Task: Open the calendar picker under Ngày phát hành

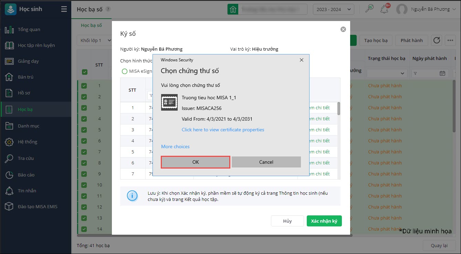Action: [442, 73]
